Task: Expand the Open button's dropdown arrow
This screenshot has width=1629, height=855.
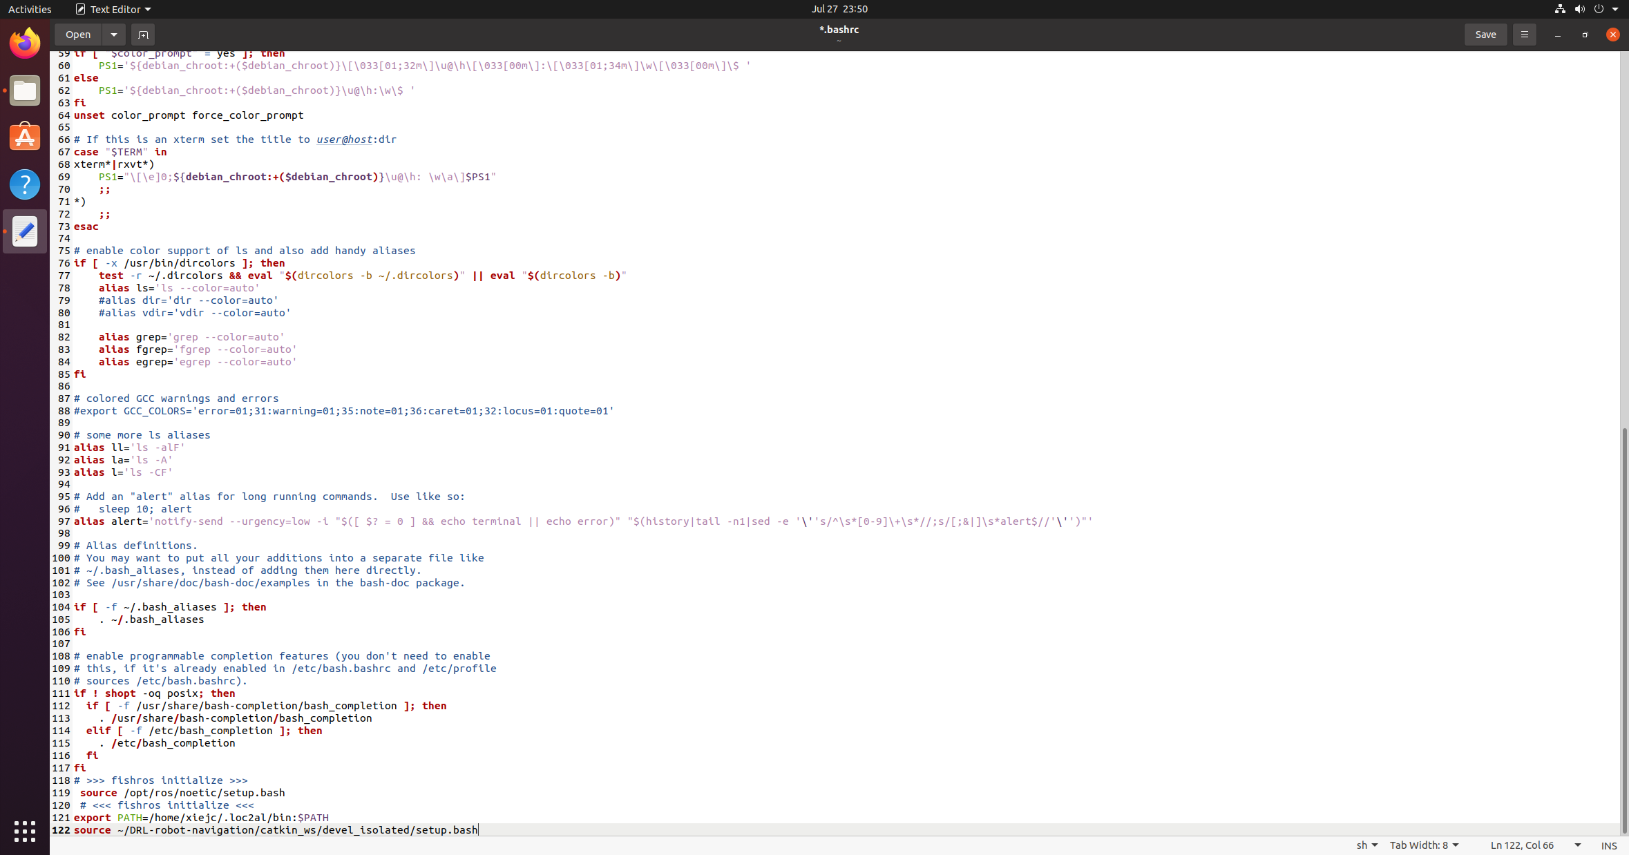Action: [x=113, y=34]
